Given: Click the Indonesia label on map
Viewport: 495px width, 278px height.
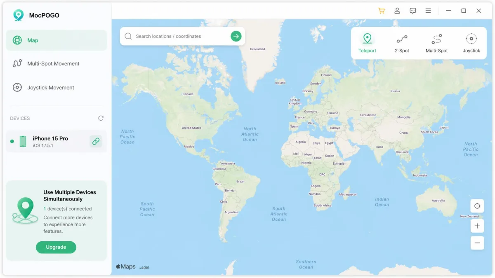Looking at the screenshot, I should 420,175.
